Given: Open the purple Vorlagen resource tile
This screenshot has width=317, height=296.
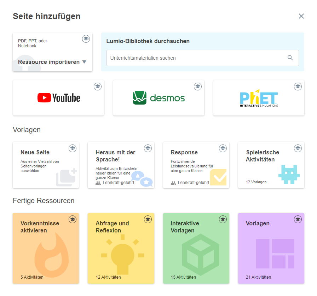Looking at the screenshot, I should coord(271,248).
